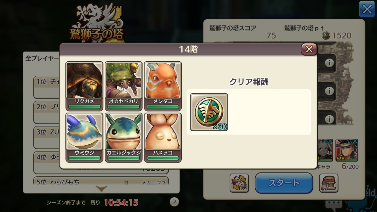377x212 pixels.
Task: Open the top floor info icon
Action: pyautogui.click(x=329, y=63)
